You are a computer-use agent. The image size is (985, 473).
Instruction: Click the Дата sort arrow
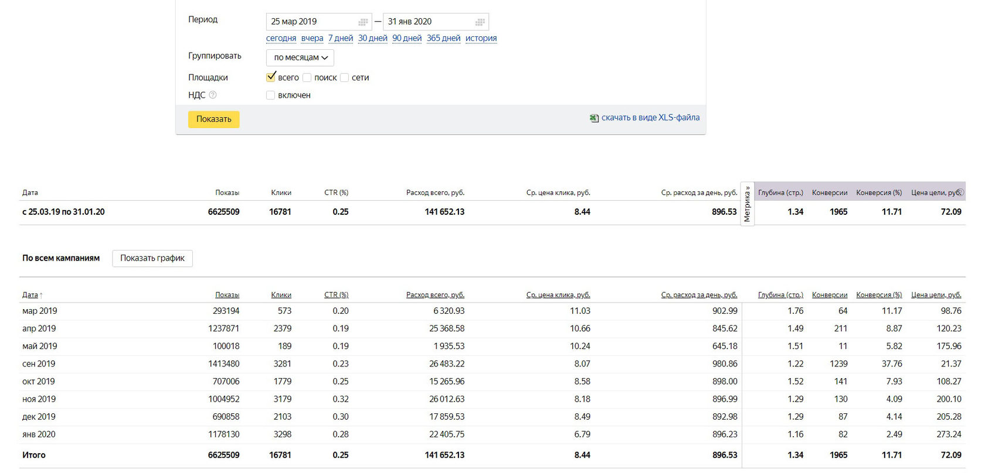coord(41,296)
